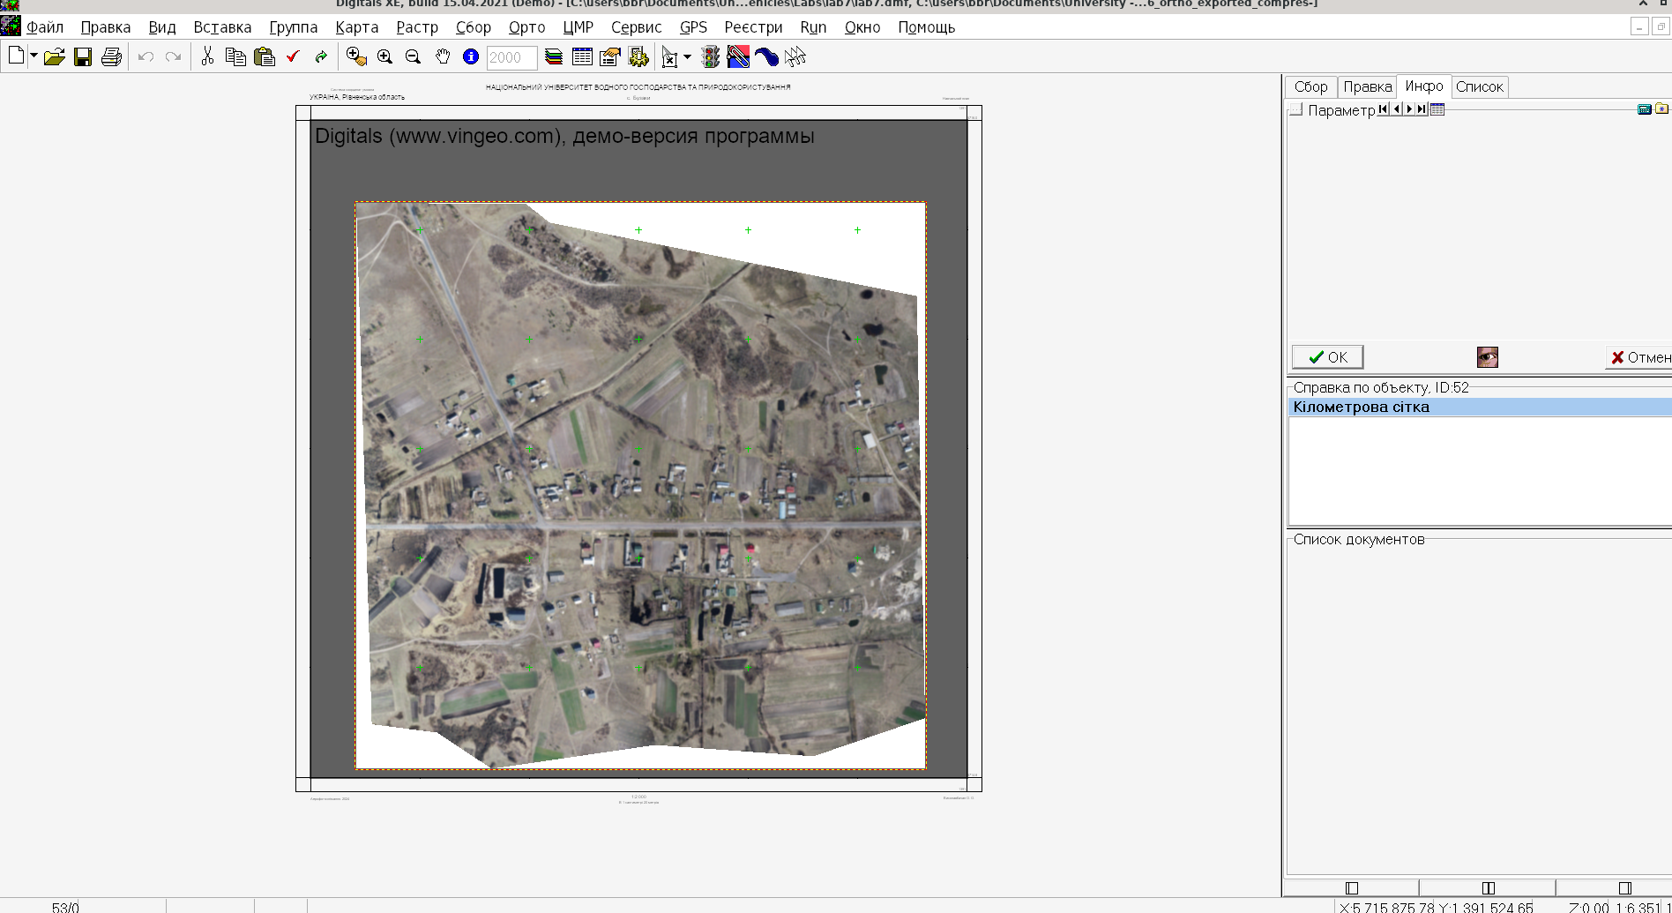1672x913 pixels.
Task: Toggle the eye preview button
Action: [x=1487, y=357]
